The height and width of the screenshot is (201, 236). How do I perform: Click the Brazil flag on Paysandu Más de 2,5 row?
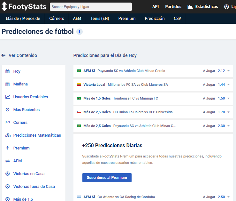79,126
